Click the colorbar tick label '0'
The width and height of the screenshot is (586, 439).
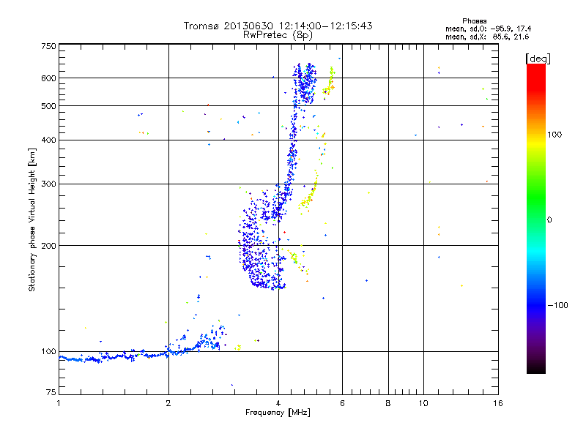pyautogui.click(x=549, y=220)
